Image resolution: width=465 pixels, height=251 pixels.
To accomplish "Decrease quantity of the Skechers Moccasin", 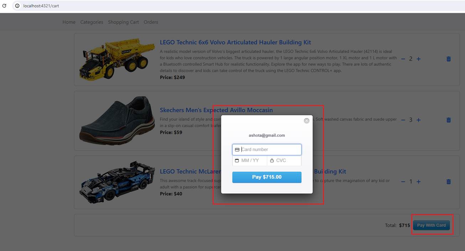I will (x=403, y=120).
